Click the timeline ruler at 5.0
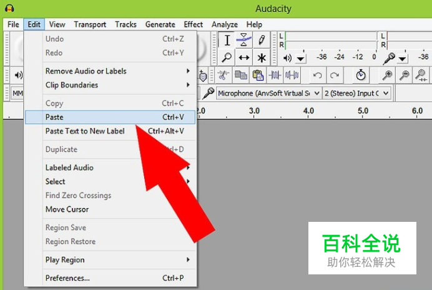Screen dimensions: 432x290 (x=363, y=111)
